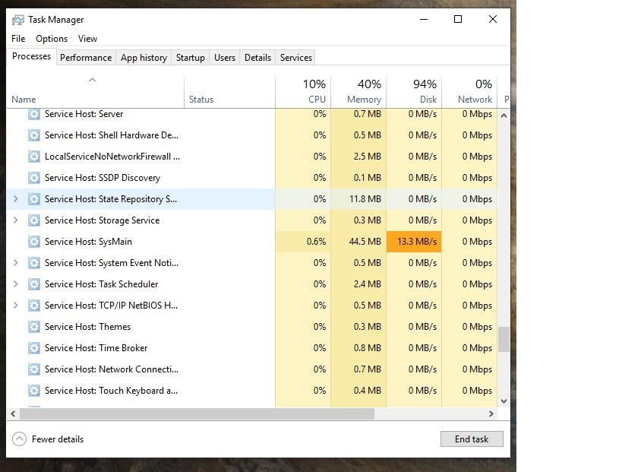Screen dimensions: 622x472
Task: Select Service Host: Network Connections row name
Action: point(112,369)
